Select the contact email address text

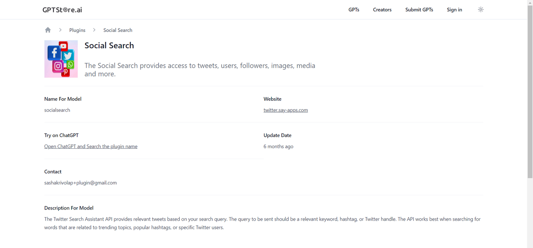tap(80, 183)
